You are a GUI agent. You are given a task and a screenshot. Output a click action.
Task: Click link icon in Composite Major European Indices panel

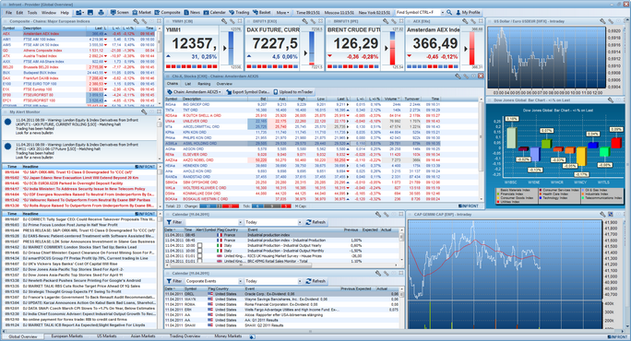click(x=144, y=21)
